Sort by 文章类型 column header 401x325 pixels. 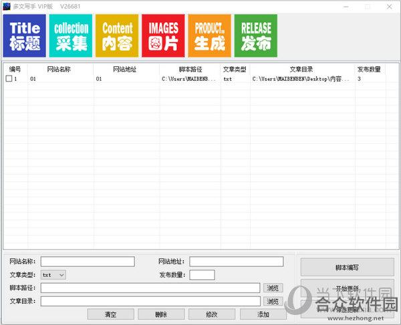[x=235, y=69]
